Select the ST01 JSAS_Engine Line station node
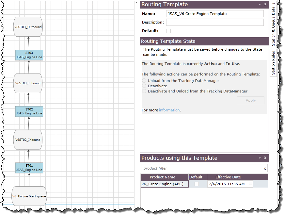Viewport: 284px width, 215px height. [29, 168]
